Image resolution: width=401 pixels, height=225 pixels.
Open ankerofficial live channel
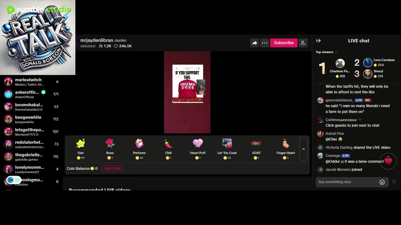coord(31,94)
